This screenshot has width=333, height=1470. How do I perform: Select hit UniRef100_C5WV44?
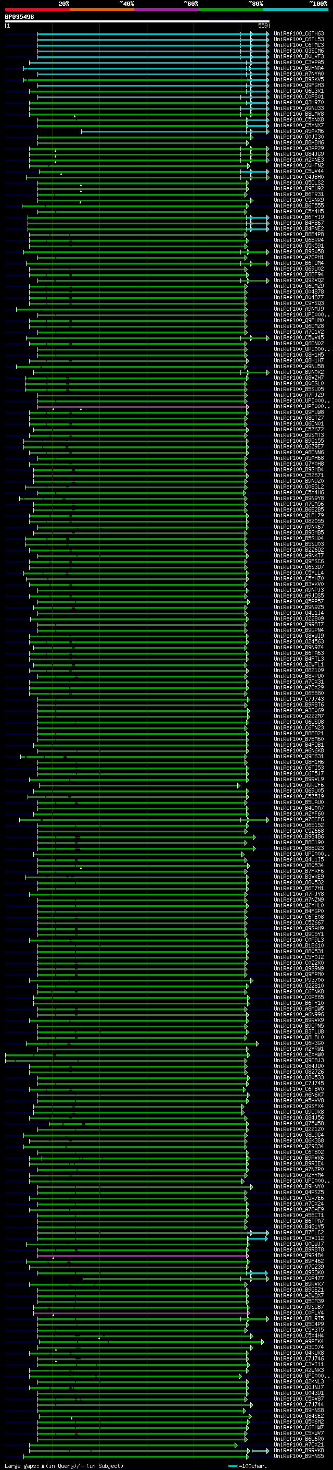point(299,171)
